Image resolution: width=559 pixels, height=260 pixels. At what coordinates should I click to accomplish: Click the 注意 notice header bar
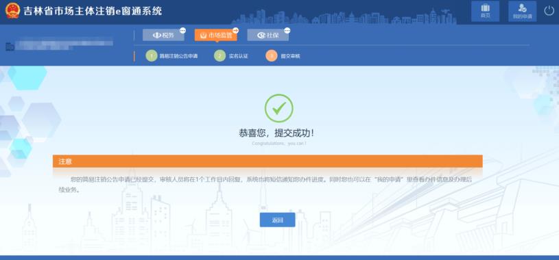click(267, 161)
